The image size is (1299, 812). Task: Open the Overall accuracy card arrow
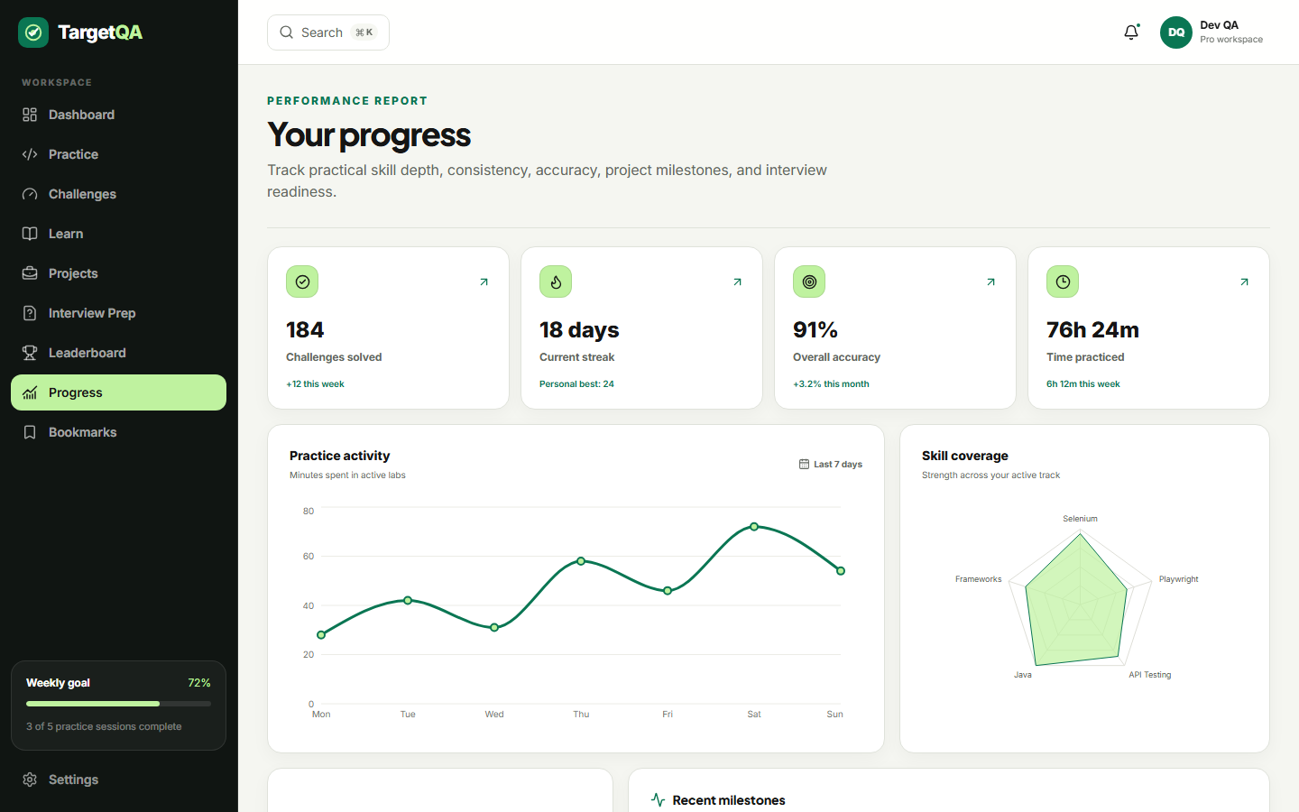990,282
